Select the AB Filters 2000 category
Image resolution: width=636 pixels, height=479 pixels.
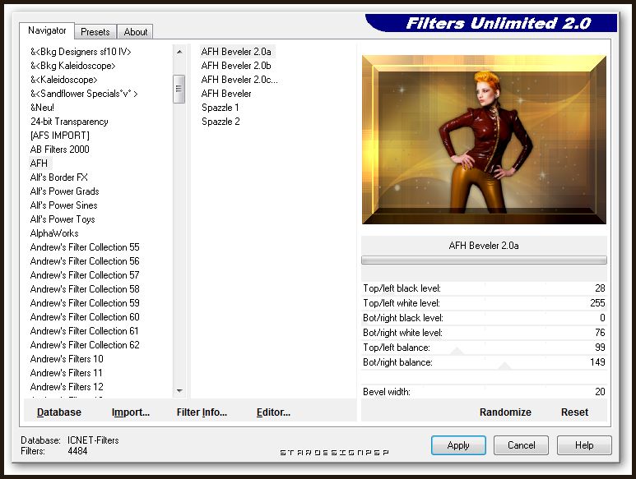click(x=59, y=150)
